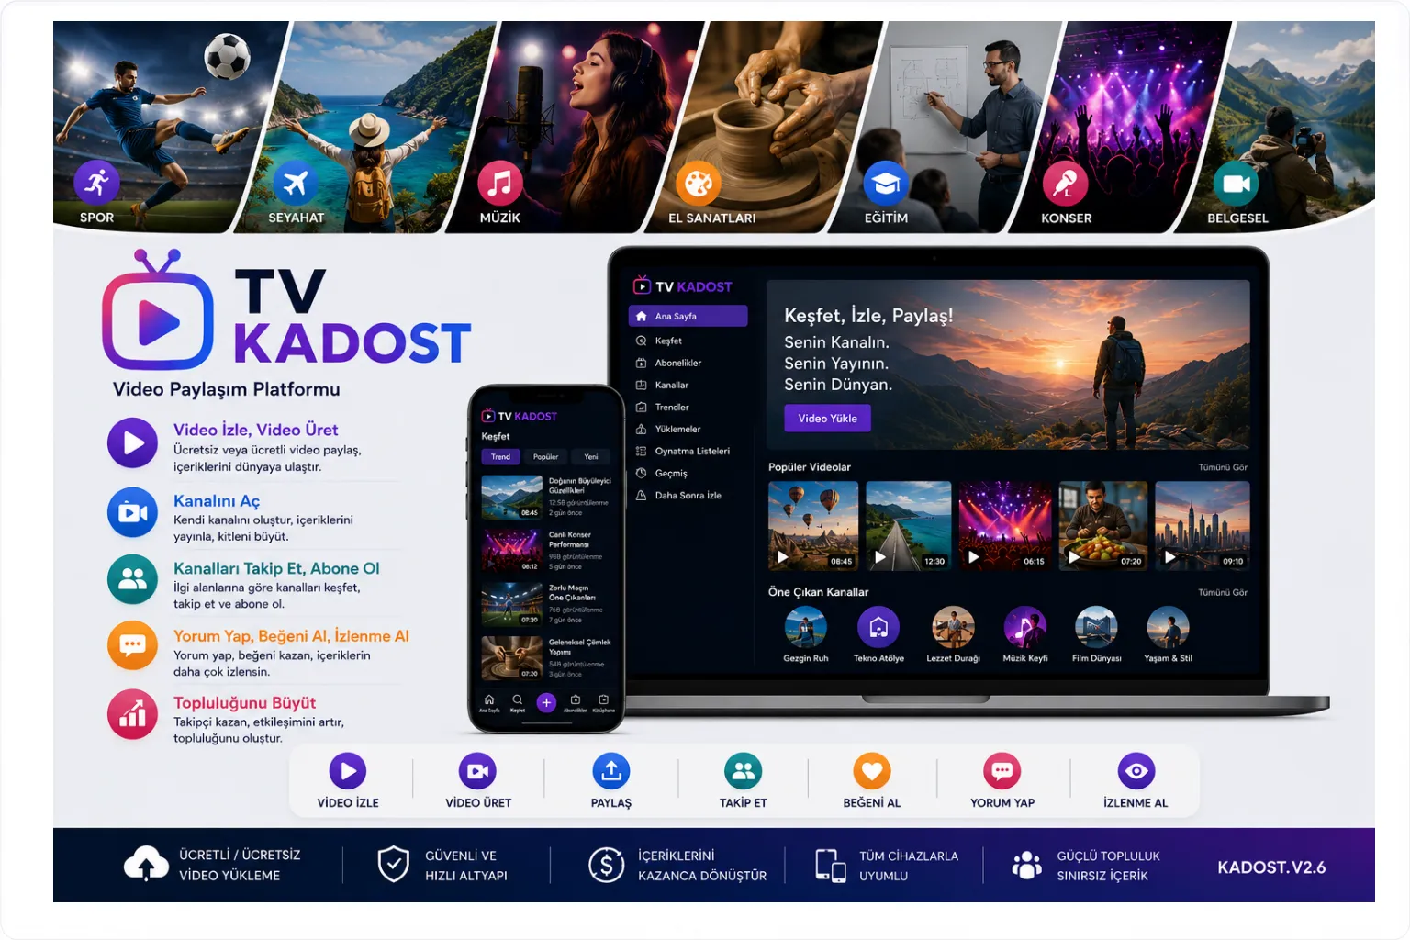The image size is (1410, 940).
Task: Click the BEĞENİ AL heart icon
Action: coord(872,771)
